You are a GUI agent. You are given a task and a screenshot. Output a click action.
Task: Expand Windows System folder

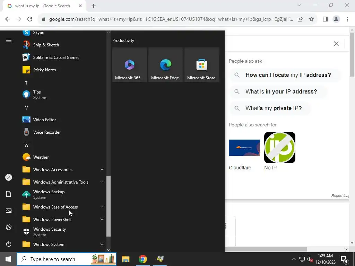click(x=63, y=244)
